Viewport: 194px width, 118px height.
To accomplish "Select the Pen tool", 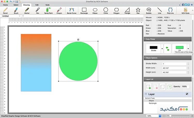I will (38, 11).
